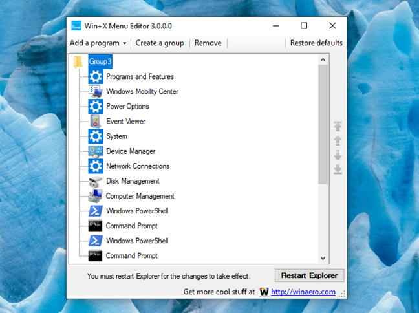Click the Event Viewer icon
Screen dimensions: 419x313
[96, 122]
